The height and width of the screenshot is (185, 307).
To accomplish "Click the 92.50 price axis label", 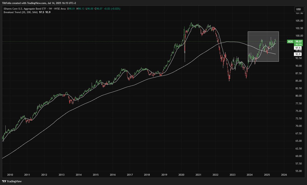I will tap(299, 58).
